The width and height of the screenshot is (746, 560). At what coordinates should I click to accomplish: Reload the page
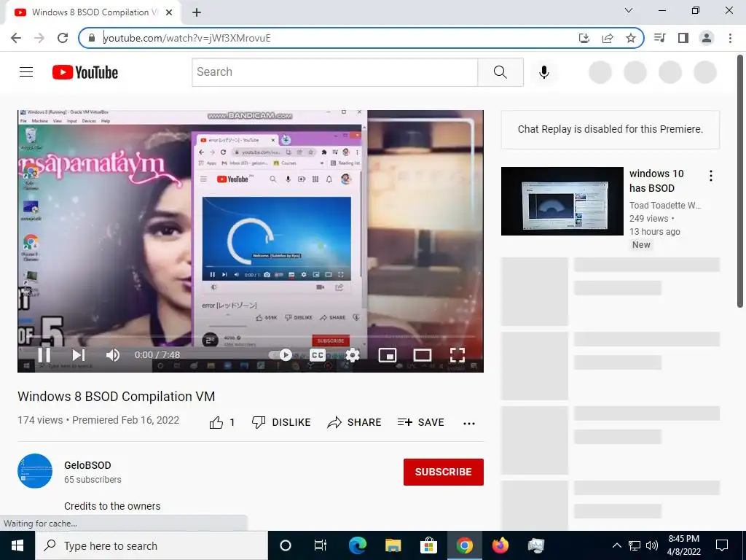click(x=63, y=38)
